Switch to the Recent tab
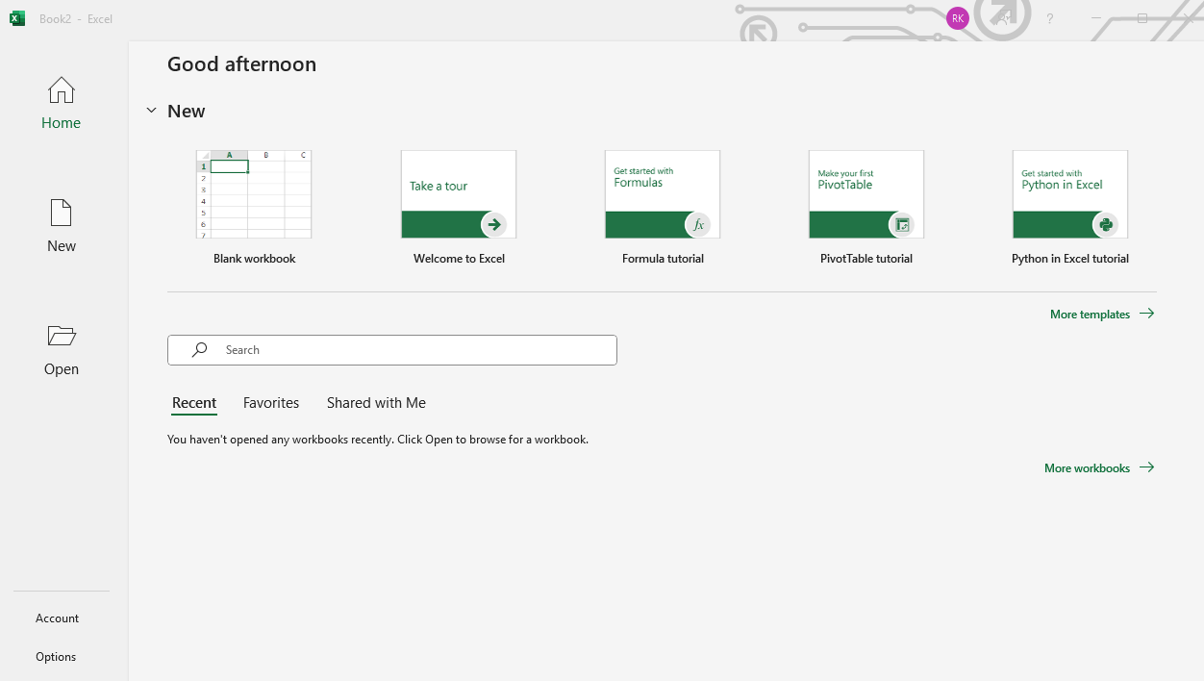 pos(194,403)
